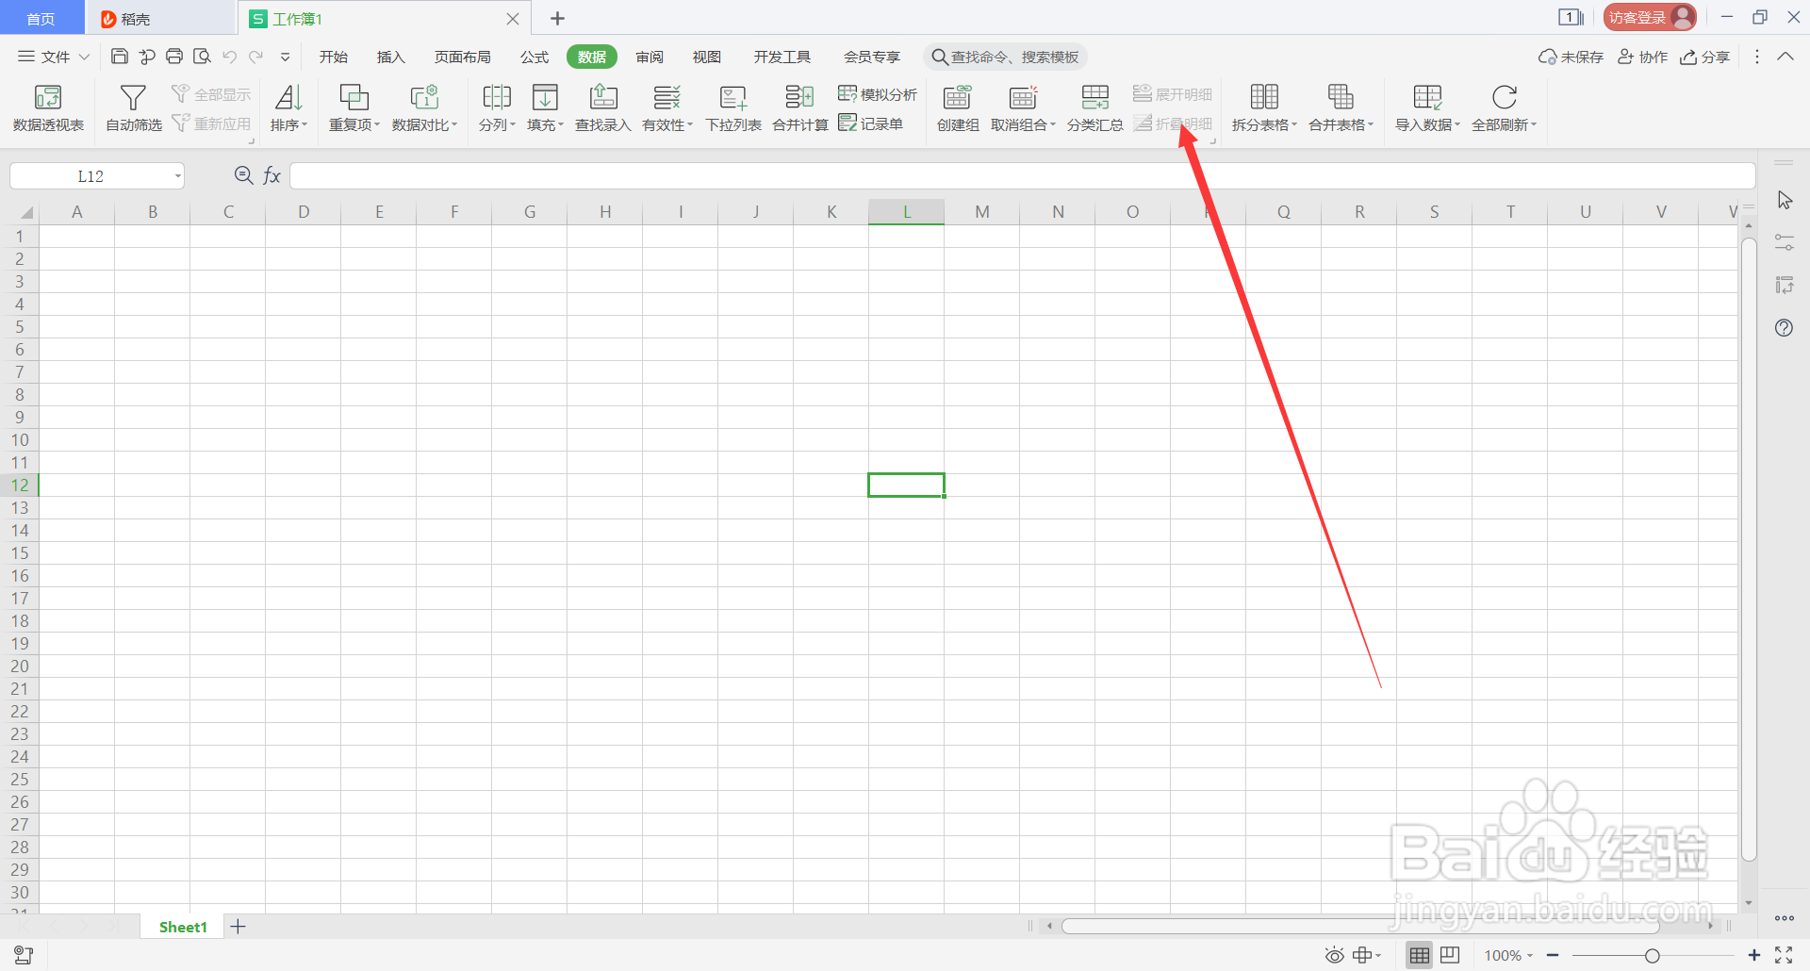The image size is (1810, 971).
Task: Click the 访客登录 guest login button
Action: click(x=1650, y=17)
